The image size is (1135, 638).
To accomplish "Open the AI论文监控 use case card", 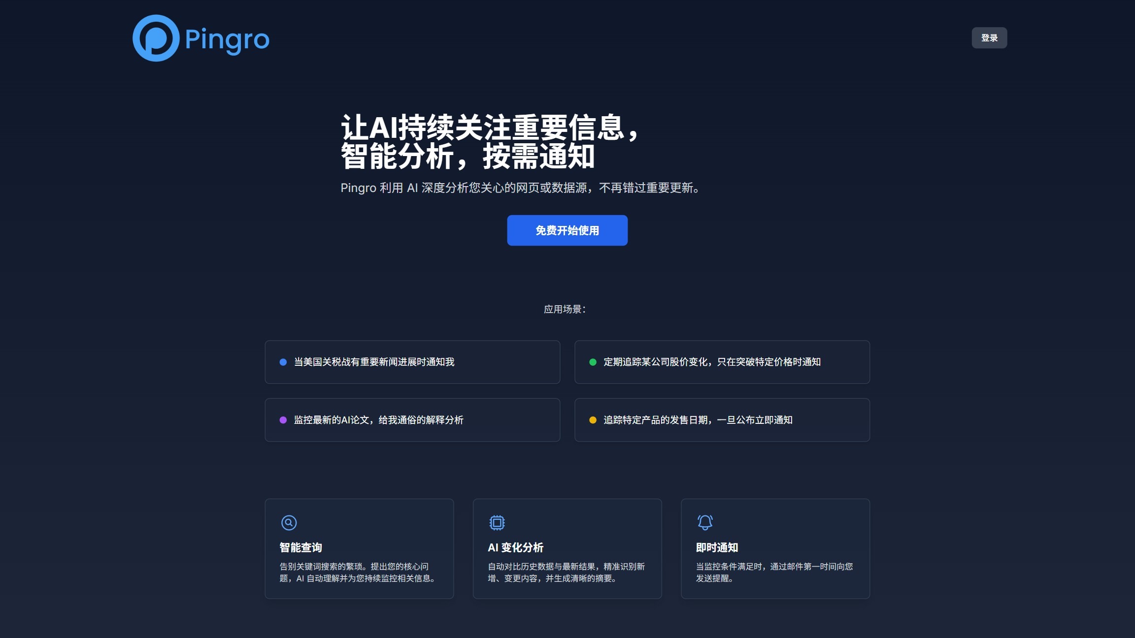I will click(412, 420).
